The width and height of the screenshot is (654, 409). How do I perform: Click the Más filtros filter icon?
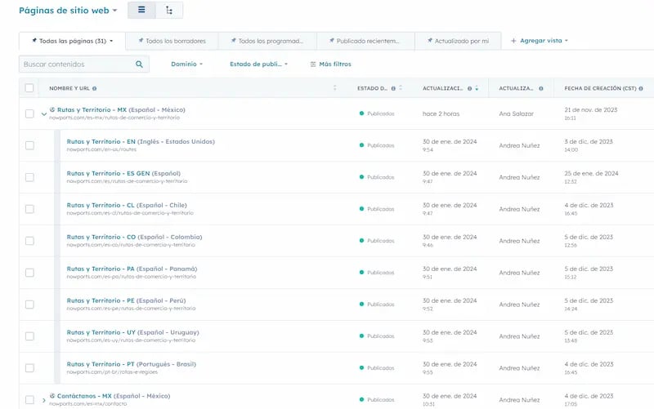(x=313, y=64)
